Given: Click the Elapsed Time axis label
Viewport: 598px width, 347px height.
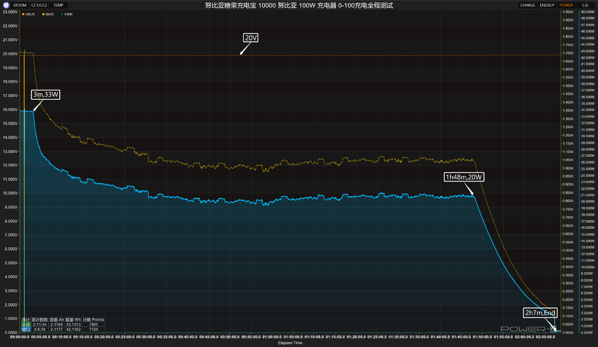Looking at the screenshot, I should click(290, 343).
